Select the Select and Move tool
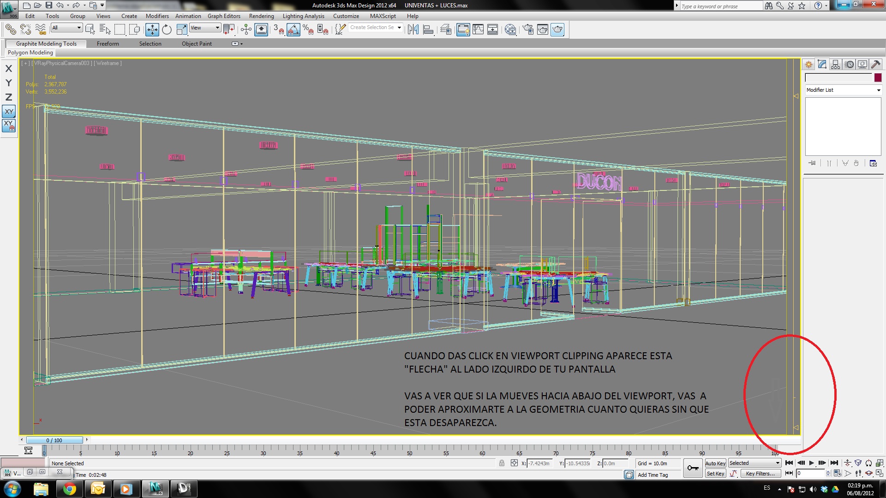Image resolution: width=886 pixels, height=498 pixels. [152, 30]
